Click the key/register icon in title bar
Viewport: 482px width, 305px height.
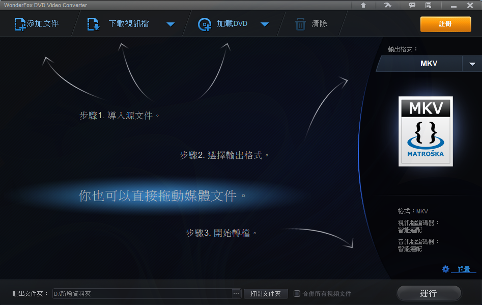[x=387, y=5]
